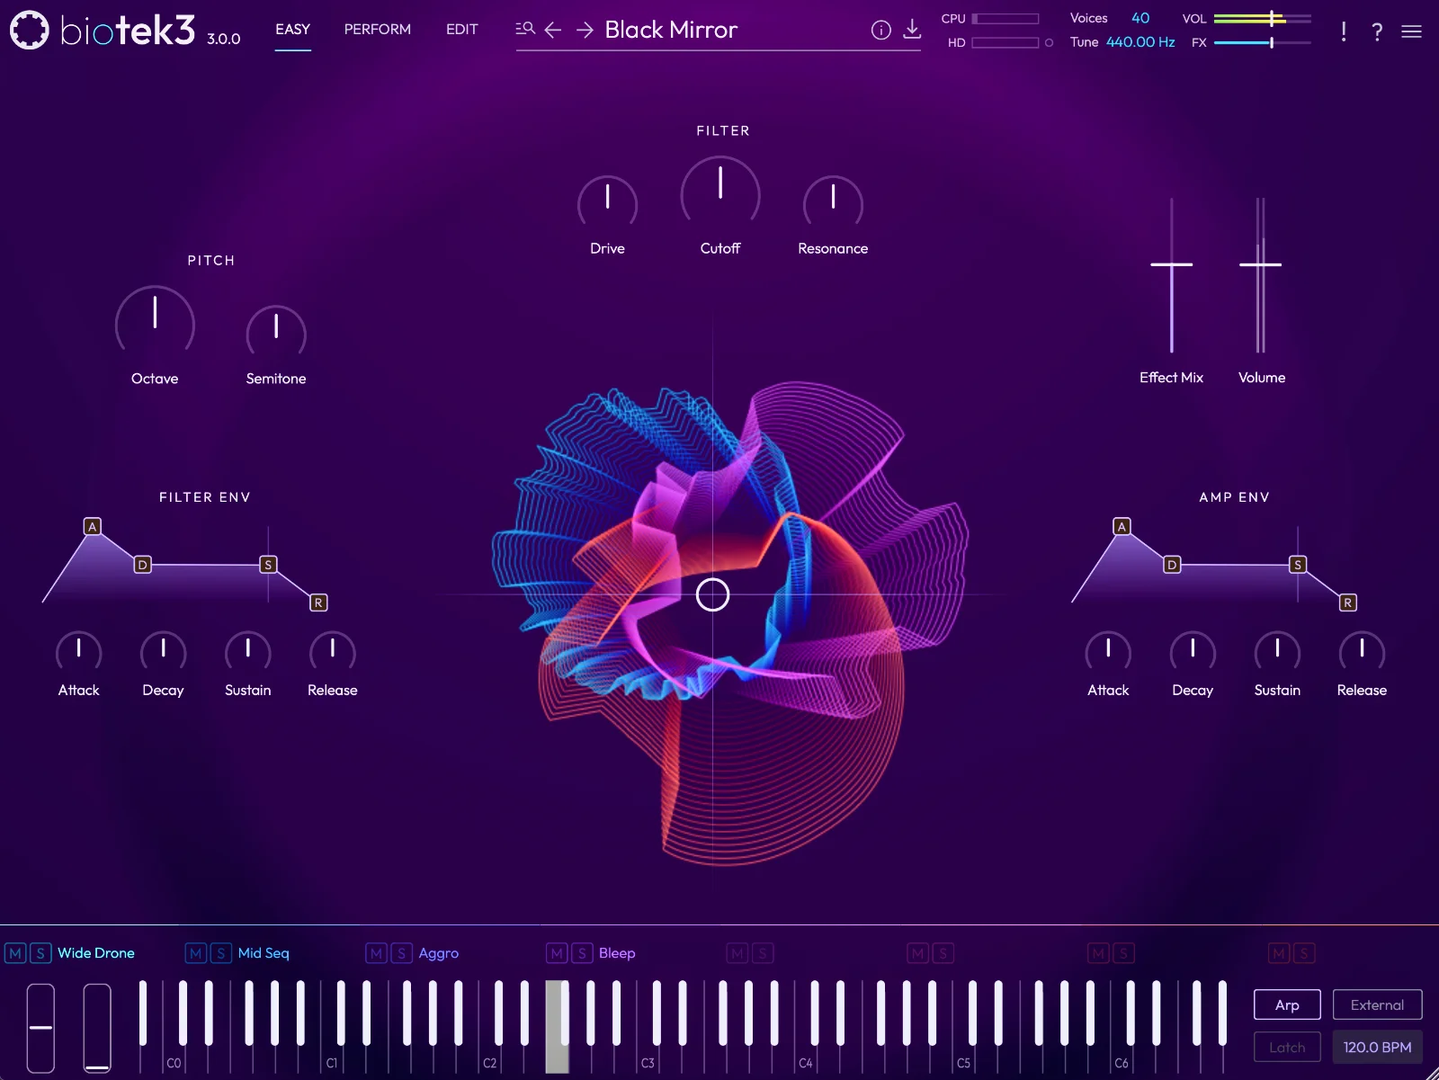Click the Octave pitch knob
The height and width of the screenshot is (1080, 1439).
pyautogui.click(x=155, y=322)
